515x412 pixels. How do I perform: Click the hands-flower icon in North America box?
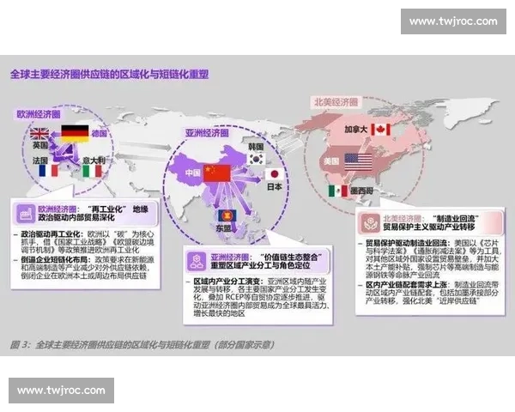pos(369,223)
